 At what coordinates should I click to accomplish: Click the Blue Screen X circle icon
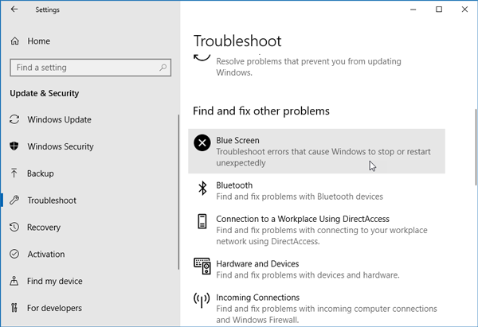coord(202,142)
